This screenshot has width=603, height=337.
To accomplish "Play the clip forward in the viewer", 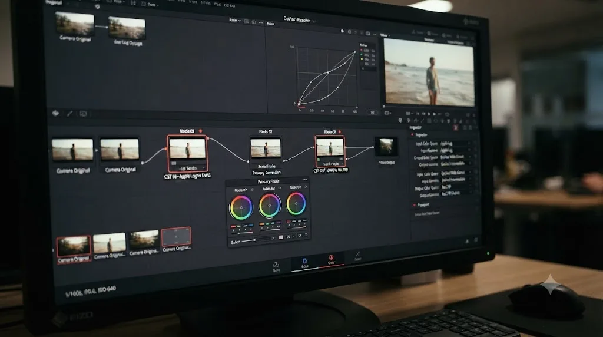I will [435, 114].
